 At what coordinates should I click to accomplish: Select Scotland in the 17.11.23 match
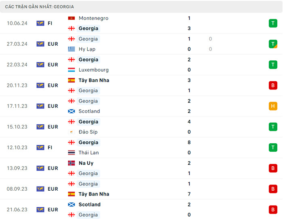coord(89,111)
